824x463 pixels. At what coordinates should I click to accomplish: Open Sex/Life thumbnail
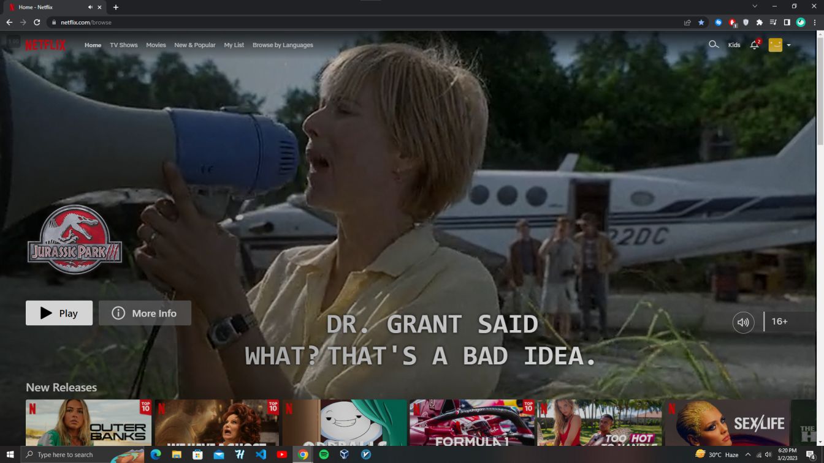[x=728, y=423]
